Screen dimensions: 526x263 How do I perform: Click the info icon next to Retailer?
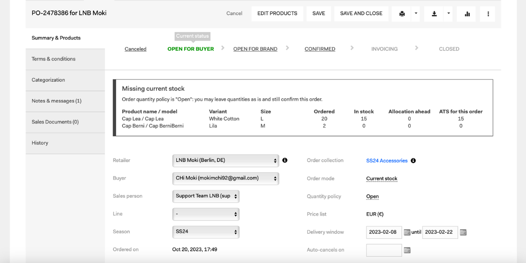tap(285, 160)
